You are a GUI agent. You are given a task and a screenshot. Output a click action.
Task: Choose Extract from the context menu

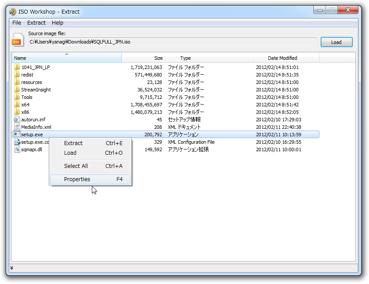90,143
